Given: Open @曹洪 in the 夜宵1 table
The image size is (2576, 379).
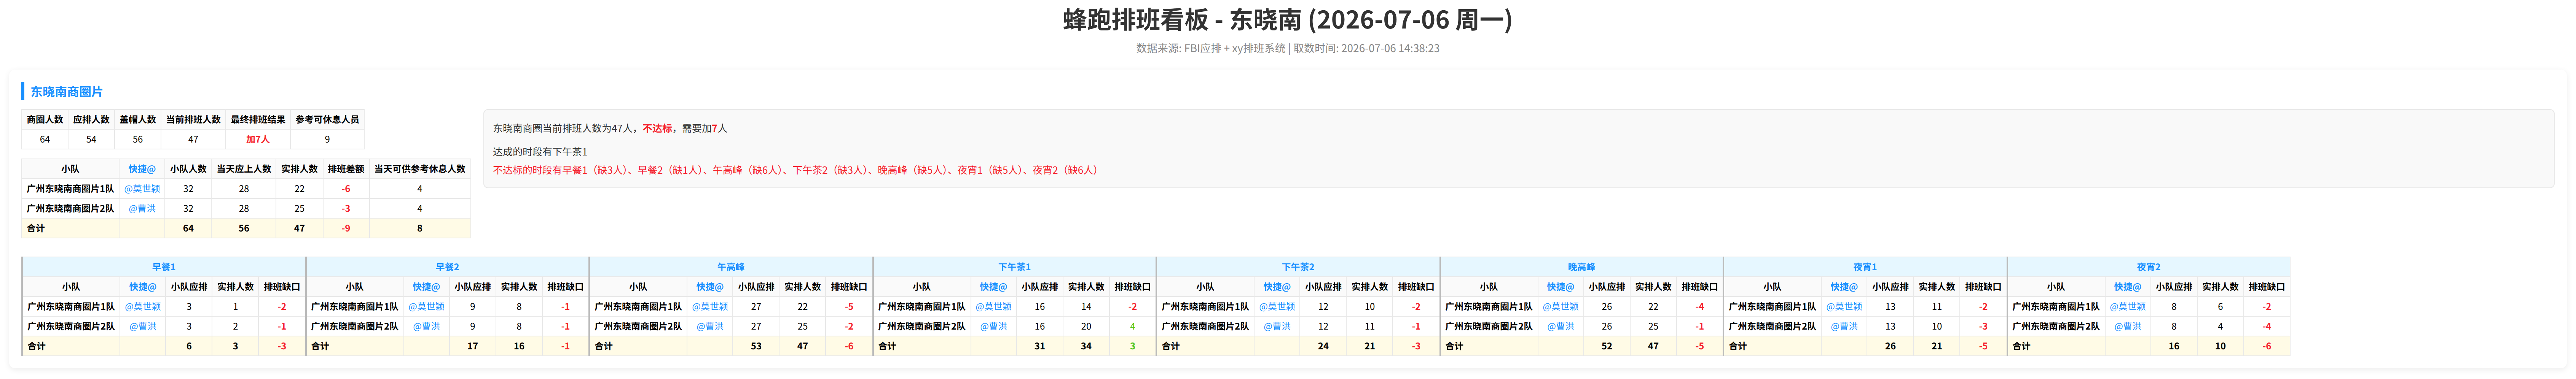Looking at the screenshot, I should (x=1844, y=327).
